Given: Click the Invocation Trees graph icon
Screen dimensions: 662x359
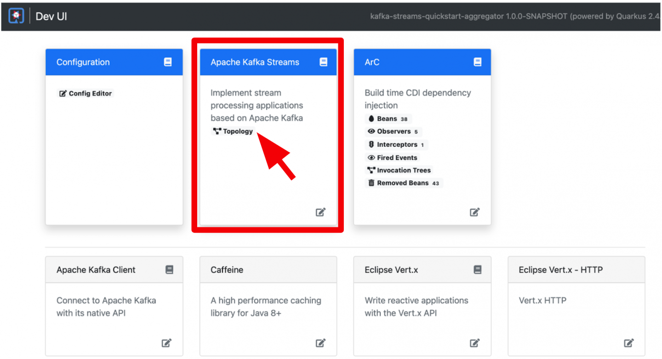Looking at the screenshot, I should (371, 170).
